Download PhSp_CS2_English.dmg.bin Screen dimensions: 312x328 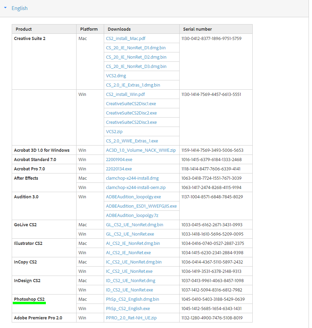click(132, 299)
